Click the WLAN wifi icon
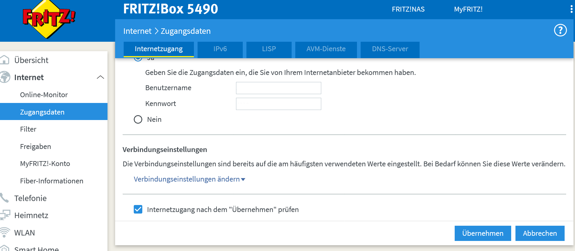 tap(5, 232)
